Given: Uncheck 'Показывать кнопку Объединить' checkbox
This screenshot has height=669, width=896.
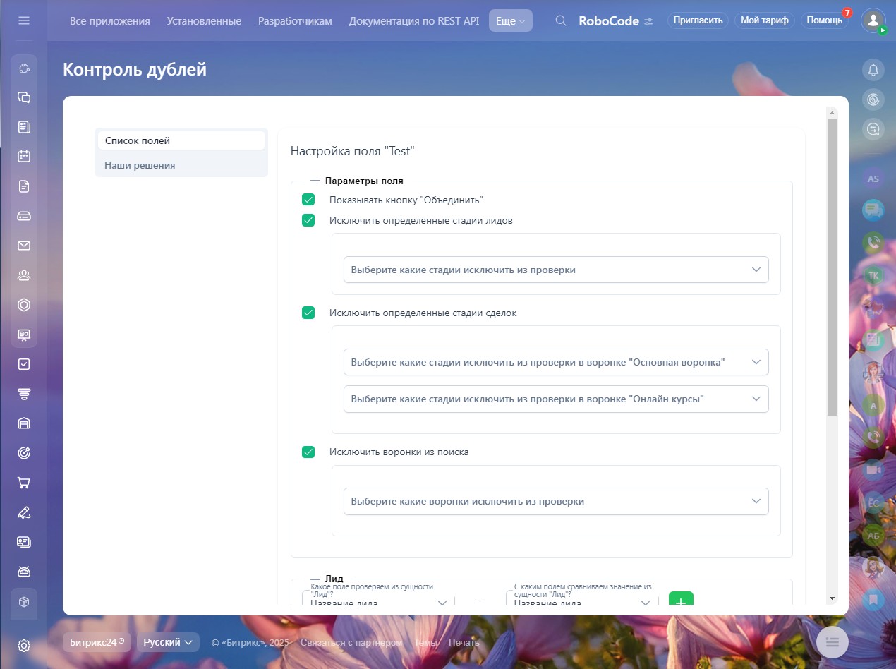Looking at the screenshot, I should [x=308, y=200].
